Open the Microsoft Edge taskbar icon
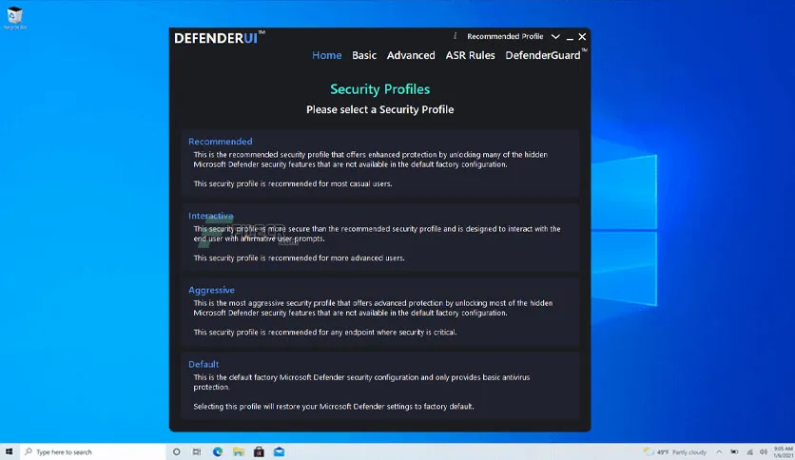795x460 pixels. pos(218,451)
